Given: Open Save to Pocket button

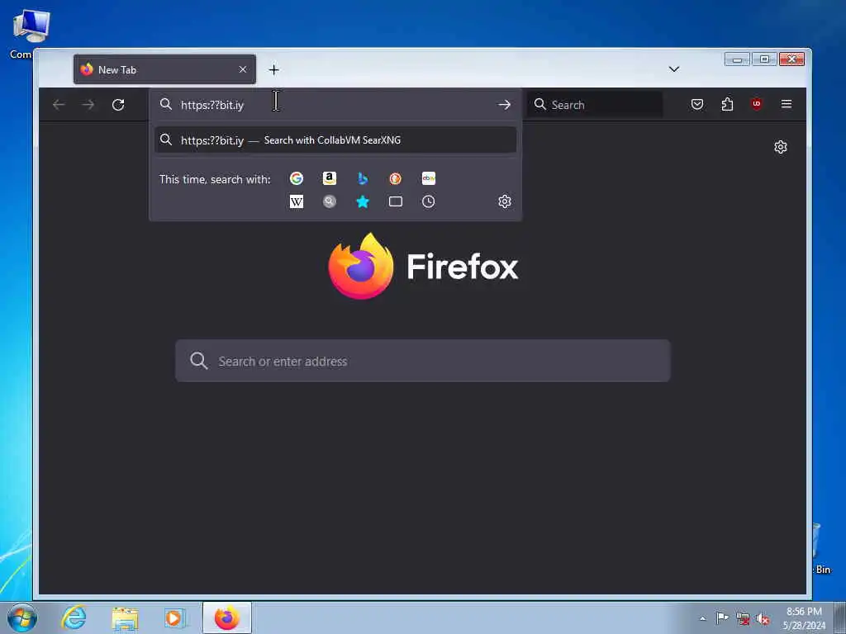Looking at the screenshot, I should [x=697, y=104].
